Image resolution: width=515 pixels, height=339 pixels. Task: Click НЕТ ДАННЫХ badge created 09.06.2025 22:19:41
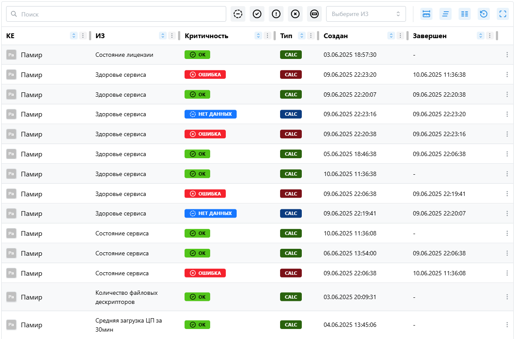[211, 213]
